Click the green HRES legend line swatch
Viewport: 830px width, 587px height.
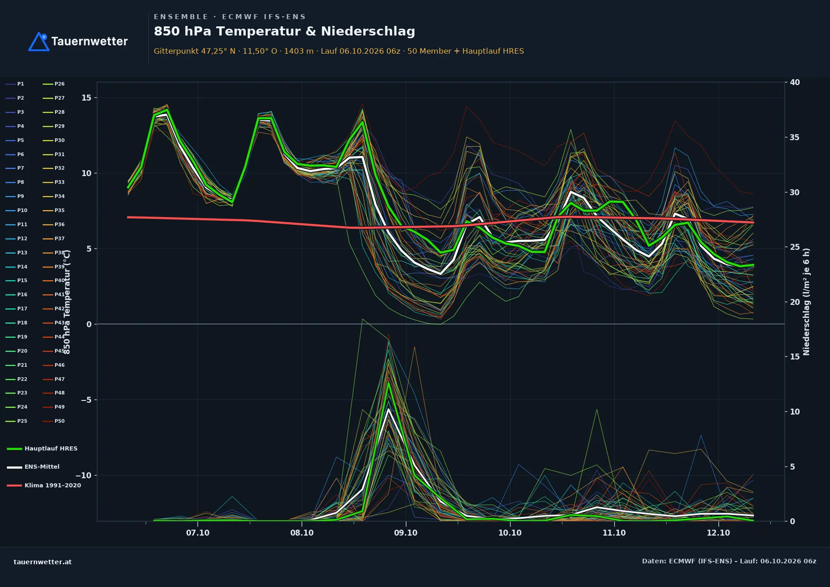pos(15,449)
